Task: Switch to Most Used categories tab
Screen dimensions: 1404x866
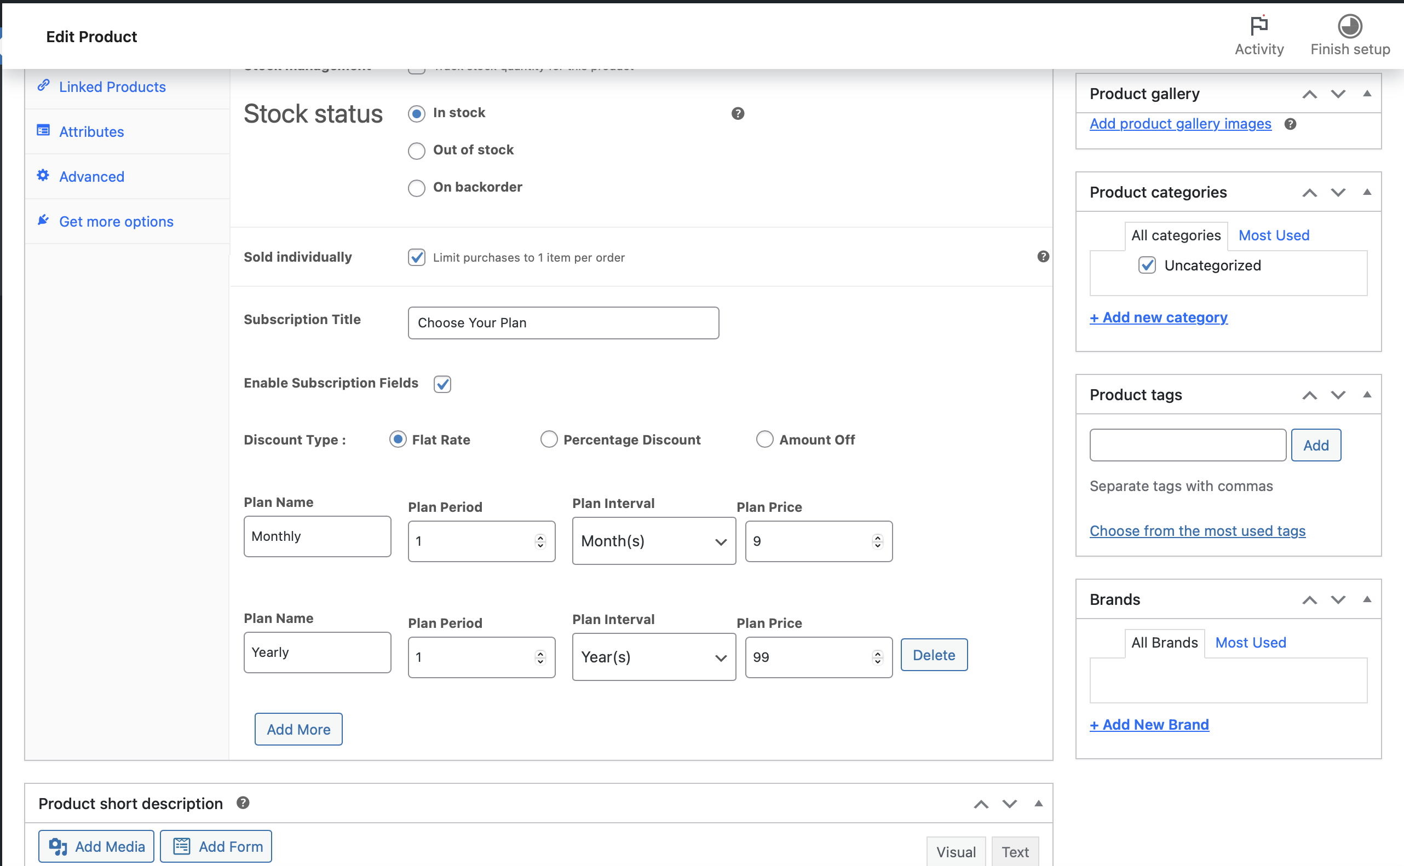Action: [1273, 235]
